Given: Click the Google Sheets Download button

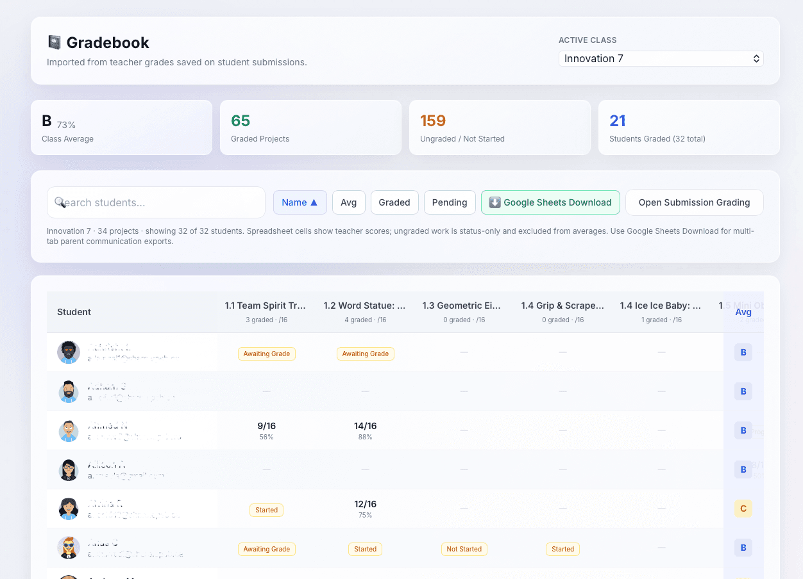Looking at the screenshot, I should click(550, 202).
